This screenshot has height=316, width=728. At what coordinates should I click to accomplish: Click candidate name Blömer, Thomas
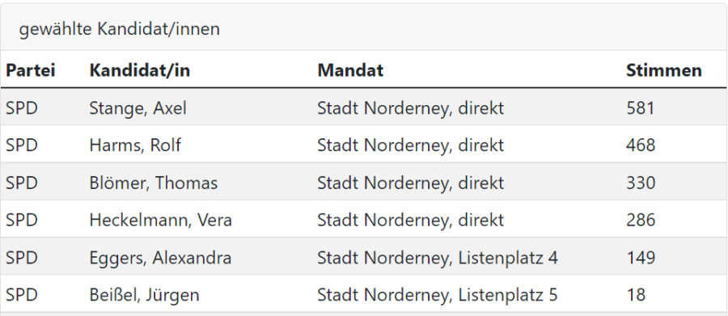[153, 183]
